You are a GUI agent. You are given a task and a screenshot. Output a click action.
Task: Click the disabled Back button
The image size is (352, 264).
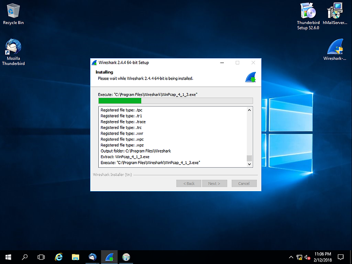(x=189, y=184)
